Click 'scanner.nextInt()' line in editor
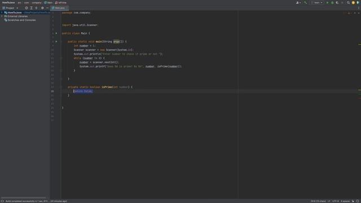Image resolution: width=361 pixels, height=203 pixels. 99,63
